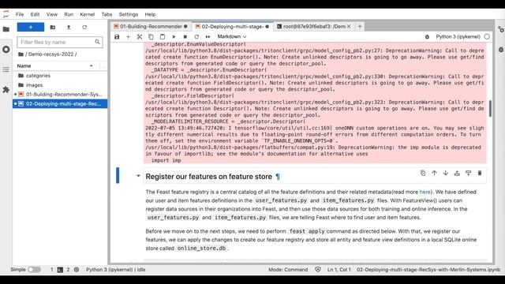505x284 pixels.
Task: Switch to the 02-Deploying-multi-stage tab
Action: click(x=233, y=26)
